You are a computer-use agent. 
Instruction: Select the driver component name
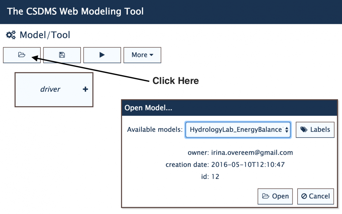point(50,89)
